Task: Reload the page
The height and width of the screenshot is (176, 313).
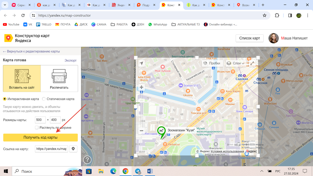Action: click(23, 15)
